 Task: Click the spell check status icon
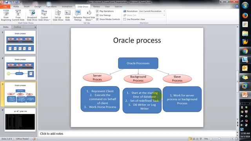click(34, 139)
